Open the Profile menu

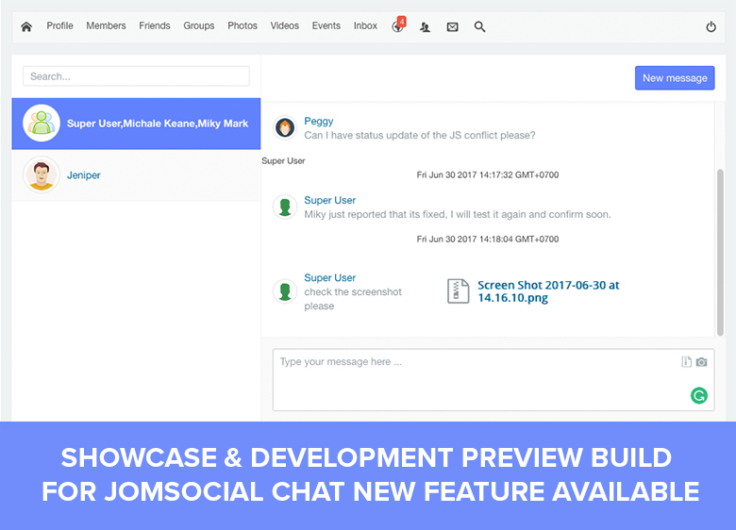pyautogui.click(x=59, y=25)
